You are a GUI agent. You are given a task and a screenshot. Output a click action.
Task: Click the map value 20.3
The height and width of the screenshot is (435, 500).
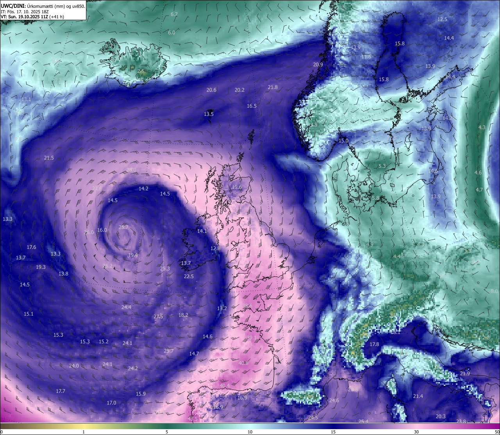tap(441, 416)
